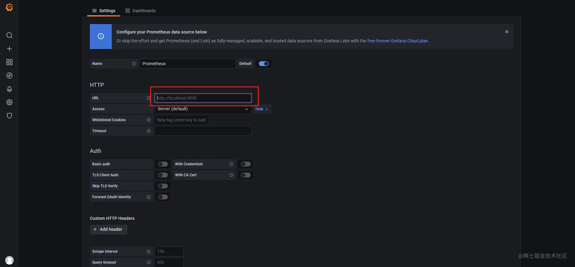Switch to the Settings tab
The width and height of the screenshot is (575, 267).
[x=104, y=11]
